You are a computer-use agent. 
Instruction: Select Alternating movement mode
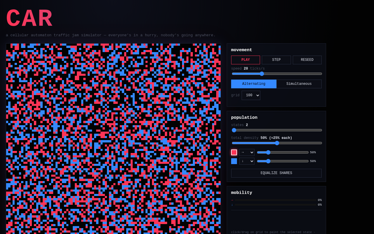[x=254, y=84]
